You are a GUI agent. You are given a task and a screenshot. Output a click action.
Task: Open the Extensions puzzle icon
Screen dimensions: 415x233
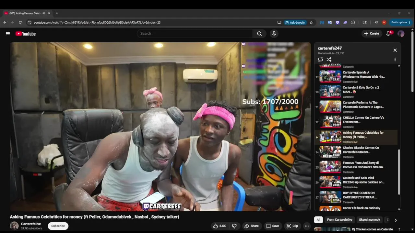tap(353, 22)
